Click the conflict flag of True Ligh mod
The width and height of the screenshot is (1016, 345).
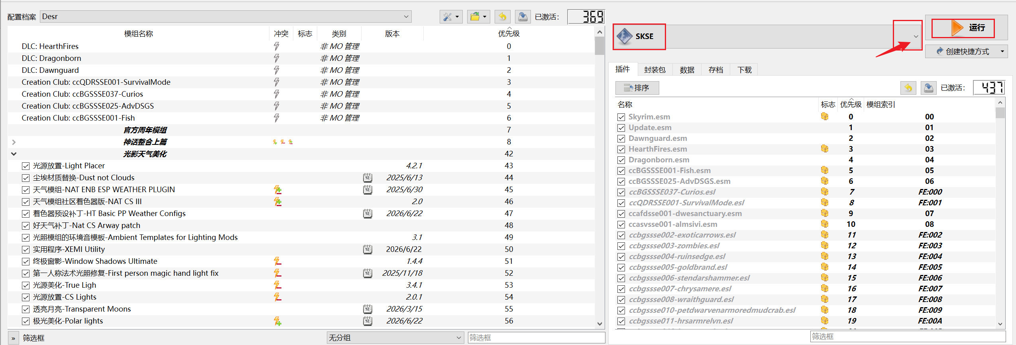pyautogui.click(x=277, y=285)
